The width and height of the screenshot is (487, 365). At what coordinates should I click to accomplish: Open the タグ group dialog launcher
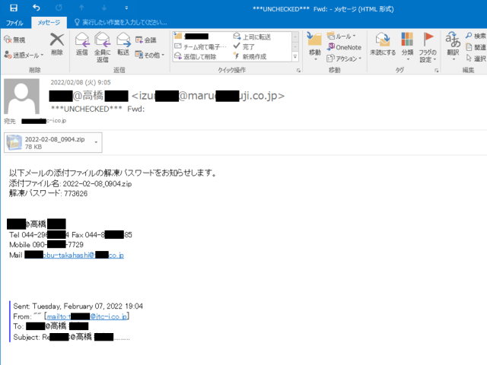436,71
